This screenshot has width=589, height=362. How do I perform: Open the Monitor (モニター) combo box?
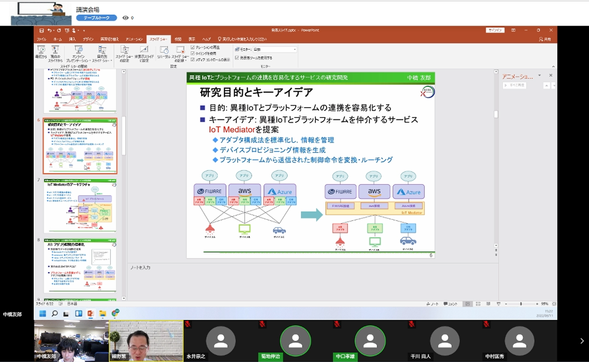coord(275,49)
